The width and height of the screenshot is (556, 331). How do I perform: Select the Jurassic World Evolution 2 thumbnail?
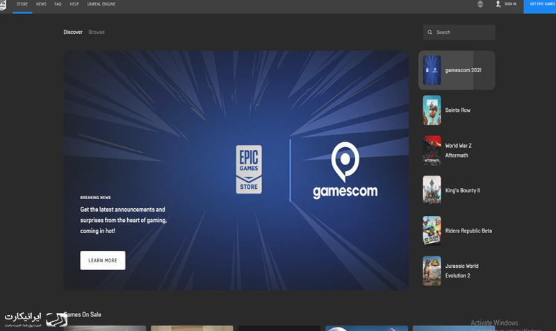[432, 271]
